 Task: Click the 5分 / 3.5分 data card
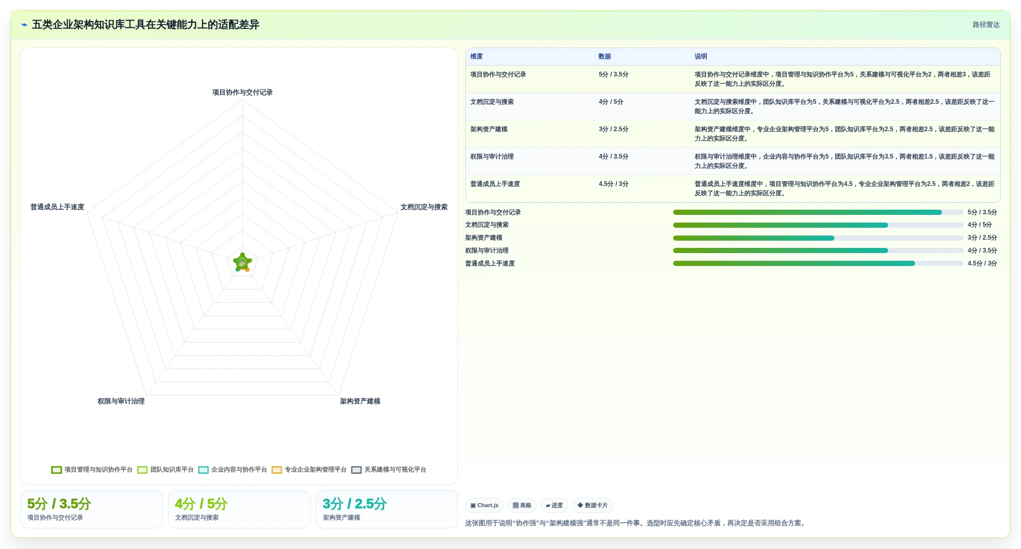(x=92, y=509)
